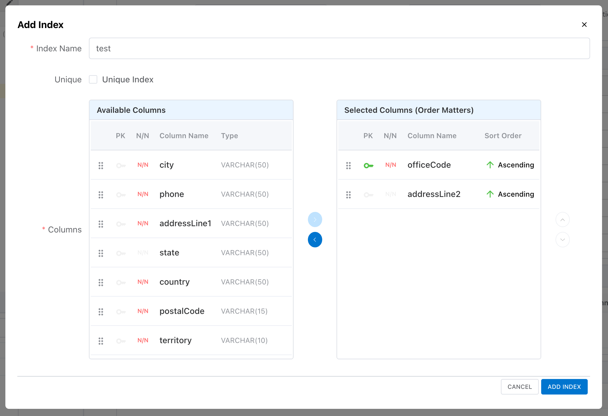Click the drag handle for country row

(101, 282)
